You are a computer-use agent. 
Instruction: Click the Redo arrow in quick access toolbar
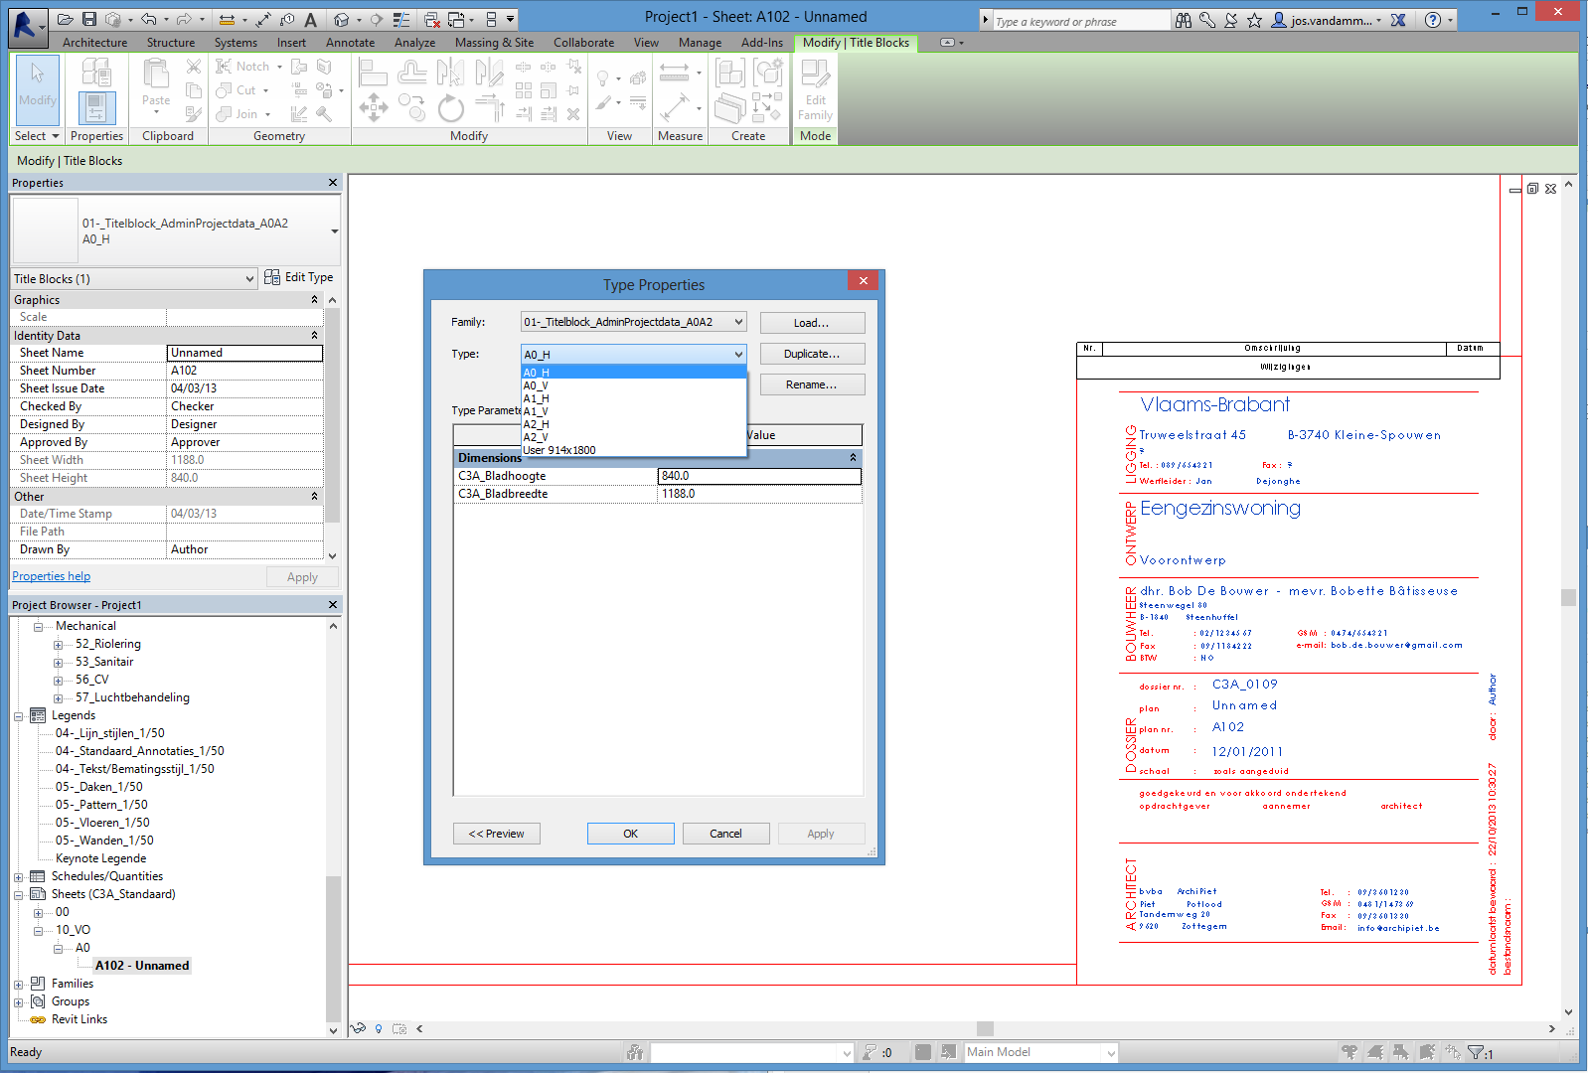[184, 20]
